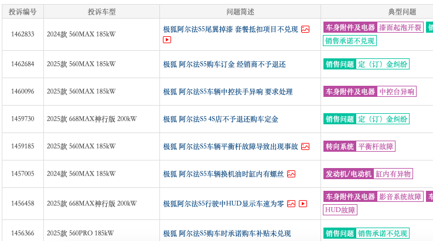Select 影音系统故障 tag
Image resolution: width=433 pixels, height=241 pixels.
pos(400,197)
